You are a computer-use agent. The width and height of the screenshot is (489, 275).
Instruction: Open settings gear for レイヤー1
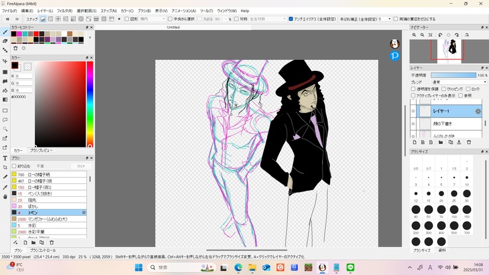(x=479, y=111)
